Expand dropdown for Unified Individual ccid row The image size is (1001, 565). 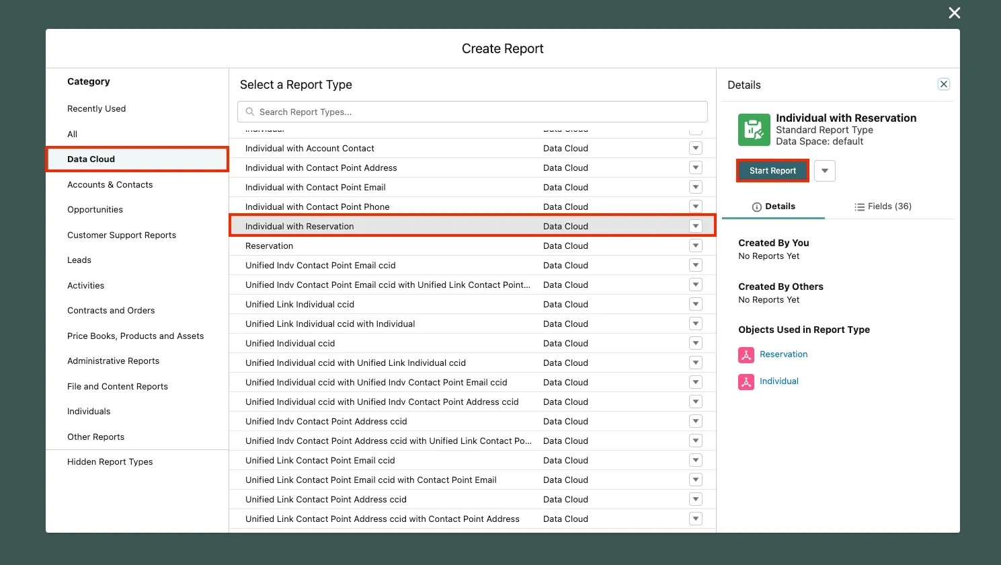696,343
